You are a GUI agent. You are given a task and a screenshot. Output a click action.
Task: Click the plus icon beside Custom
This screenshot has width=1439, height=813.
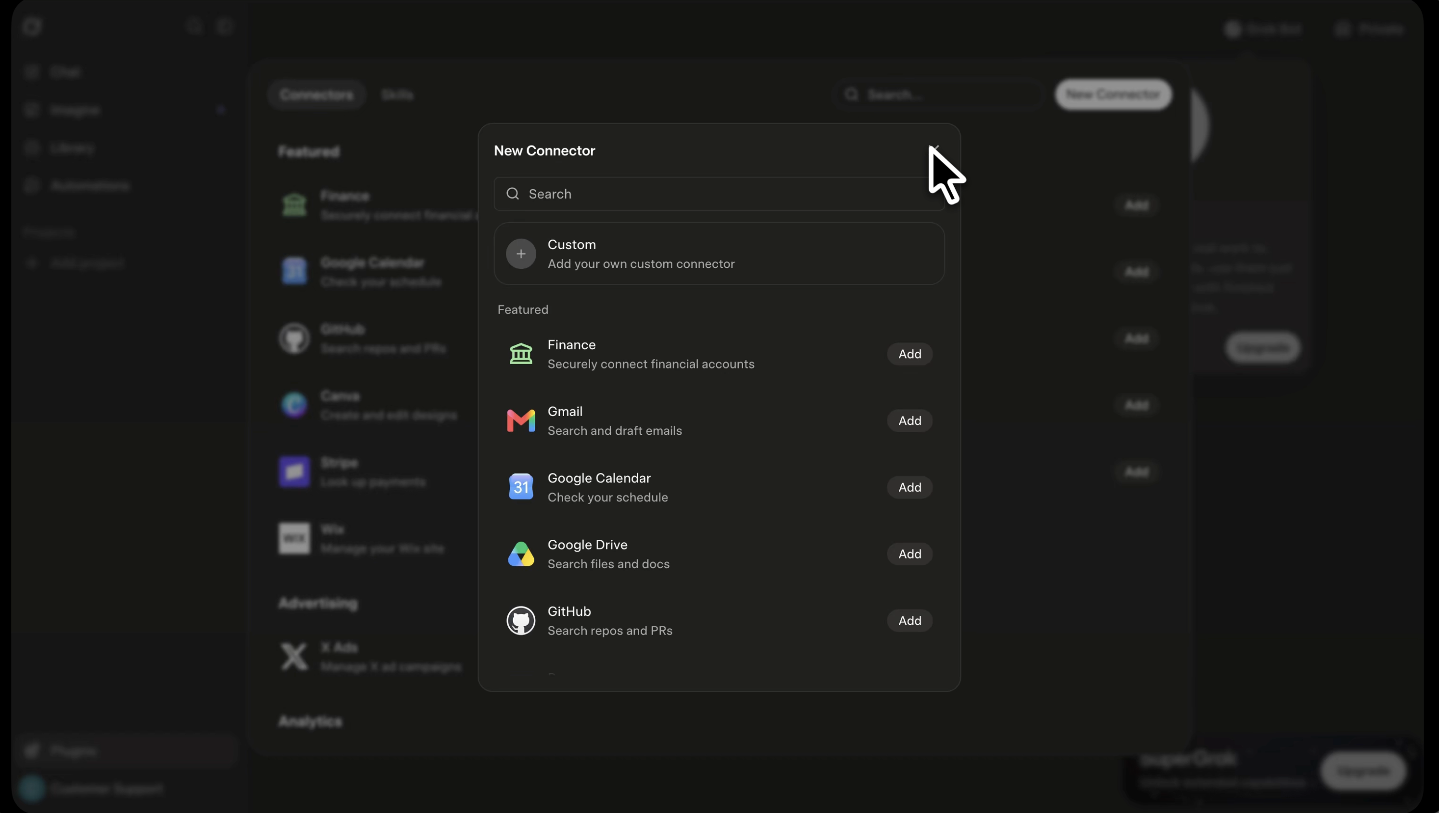pyautogui.click(x=521, y=254)
